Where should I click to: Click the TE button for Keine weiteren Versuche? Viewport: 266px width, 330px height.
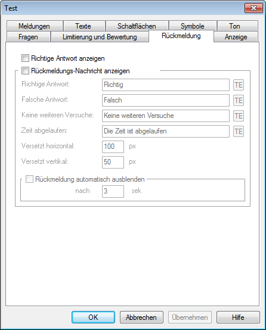(239, 116)
